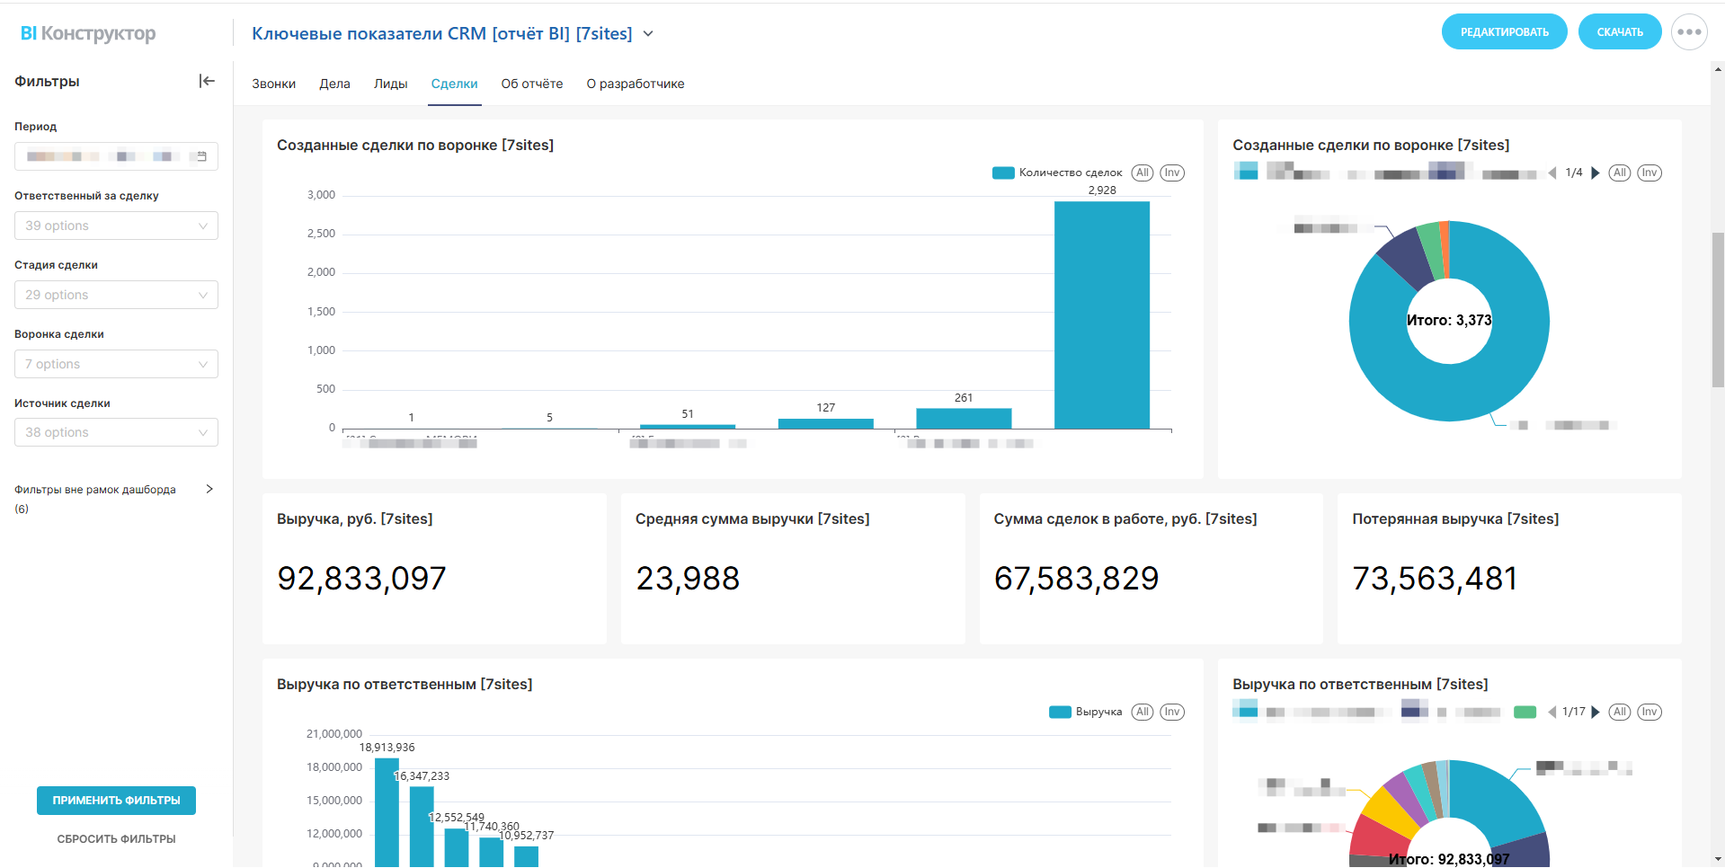1725x868 pixels.
Task: Expand Фильтры вне рамок дашборда section
Action: tap(209, 490)
